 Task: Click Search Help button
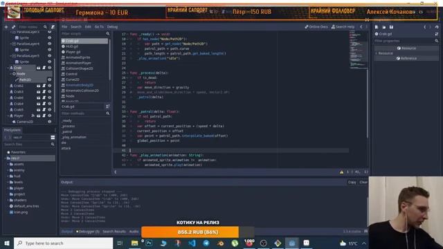coord(343,27)
